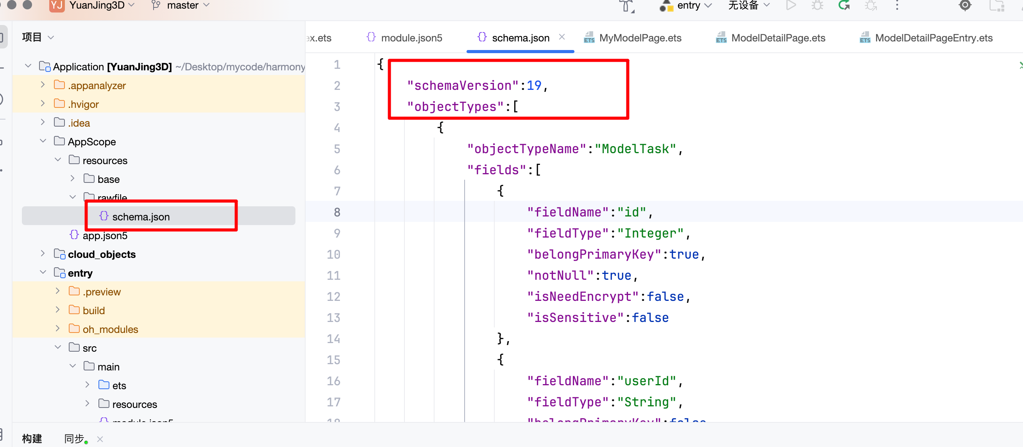Open the 项目 view dropdown
This screenshot has height=447, width=1023.
pos(38,38)
